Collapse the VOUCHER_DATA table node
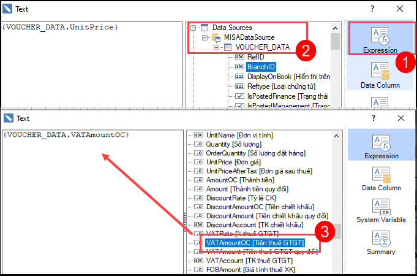Viewport: 417px width, 276px height. 215,47
